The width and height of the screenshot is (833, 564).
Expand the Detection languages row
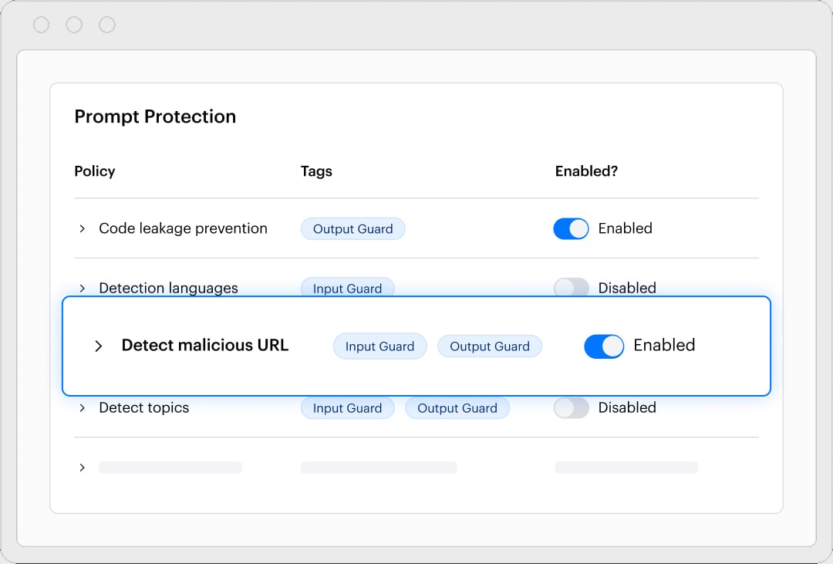pos(83,287)
